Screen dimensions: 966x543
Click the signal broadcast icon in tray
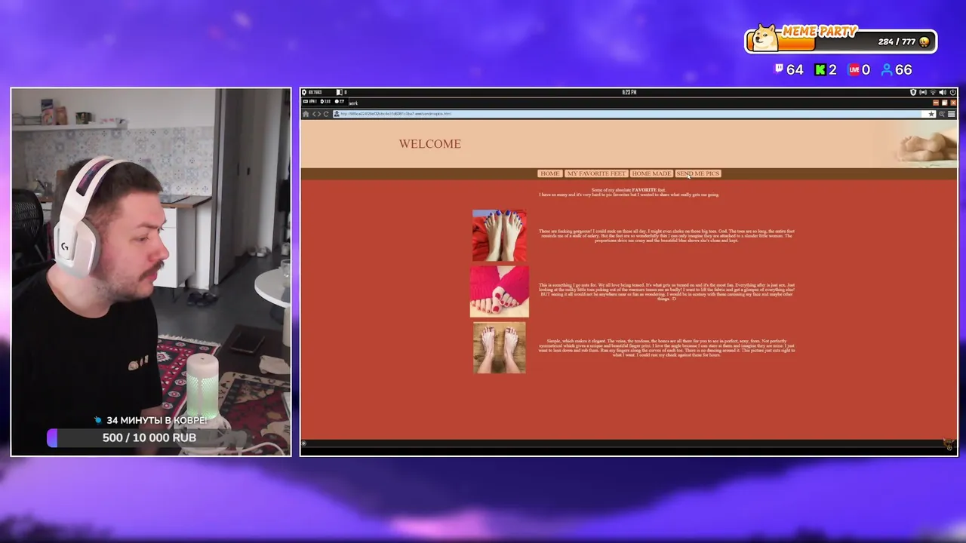(x=923, y=92)
